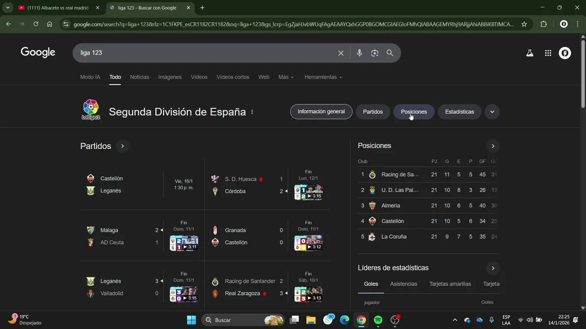
Task: Open File Explorer from the taskbar
Action: [x=311, y=320]
